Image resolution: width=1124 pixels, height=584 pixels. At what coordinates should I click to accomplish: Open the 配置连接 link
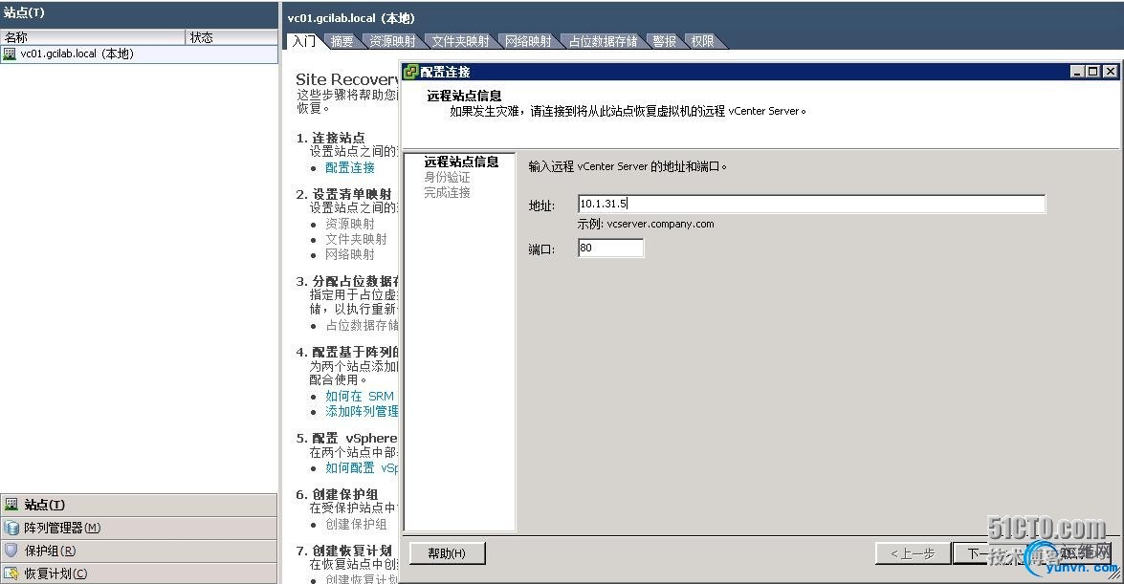[x=350, y=167]
